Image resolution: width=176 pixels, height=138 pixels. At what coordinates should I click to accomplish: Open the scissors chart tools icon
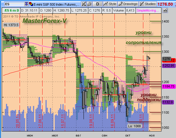(84, 4)
